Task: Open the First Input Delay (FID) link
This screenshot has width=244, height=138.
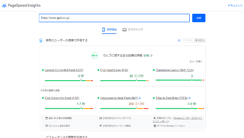Action: coord(114,70)
